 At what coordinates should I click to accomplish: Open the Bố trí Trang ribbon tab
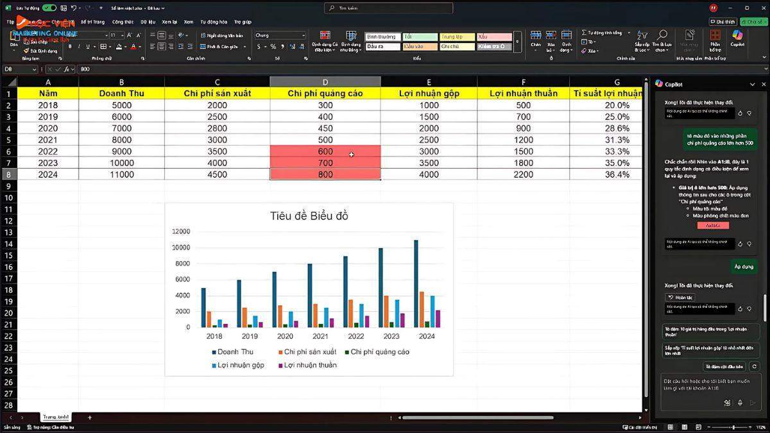tap(92, 22)
